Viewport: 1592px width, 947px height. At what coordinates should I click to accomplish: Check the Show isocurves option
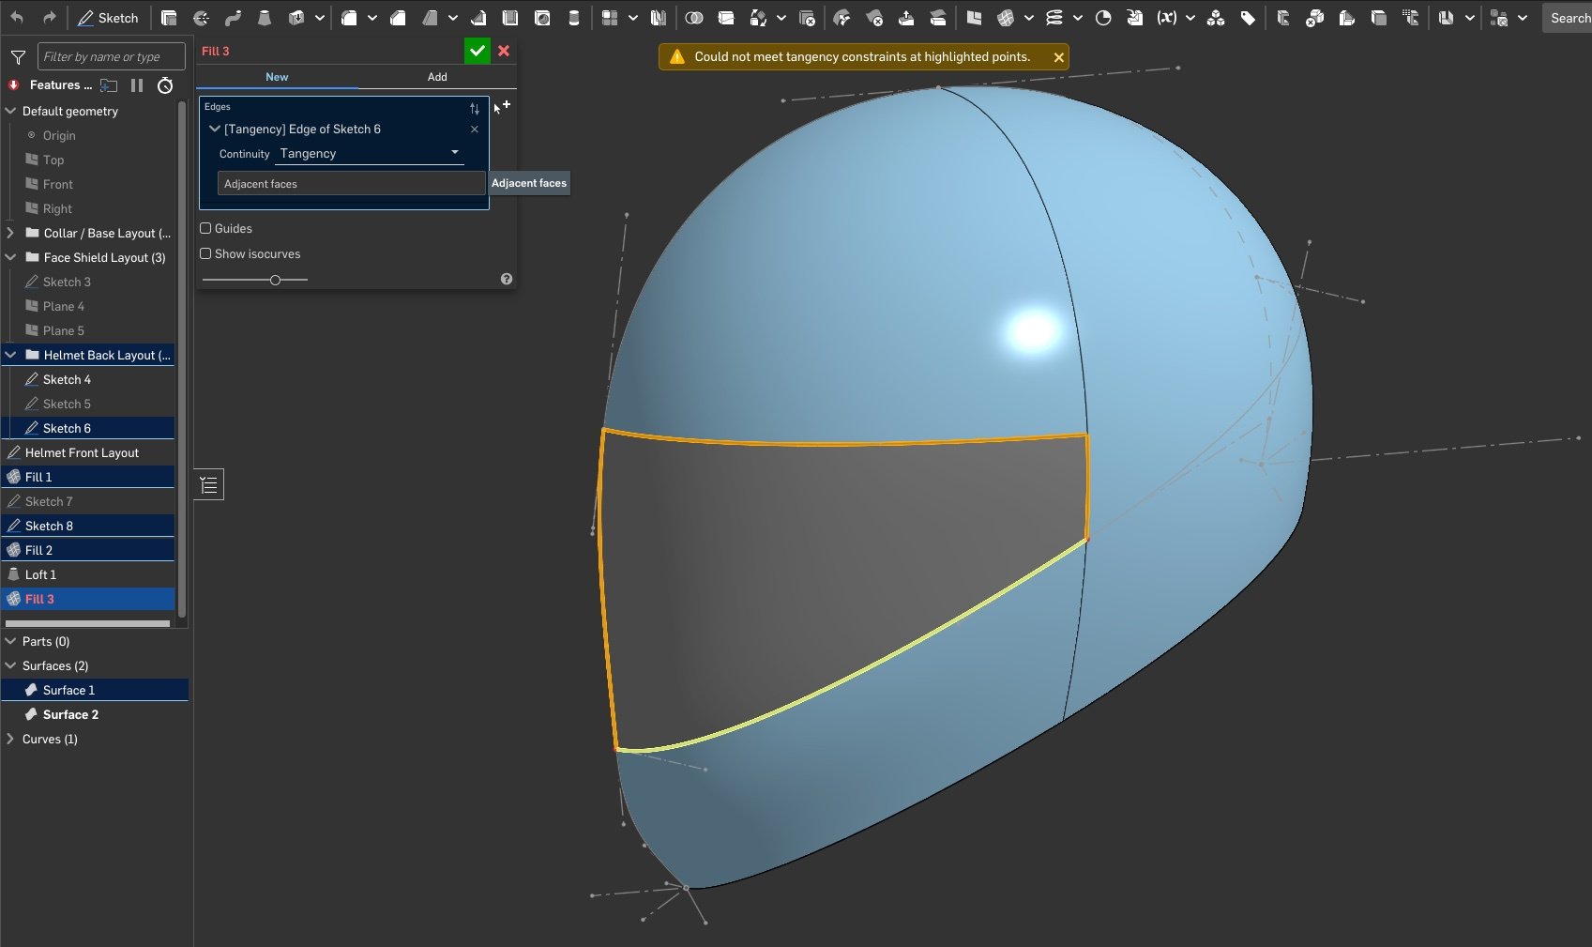(x=205, y=253)
